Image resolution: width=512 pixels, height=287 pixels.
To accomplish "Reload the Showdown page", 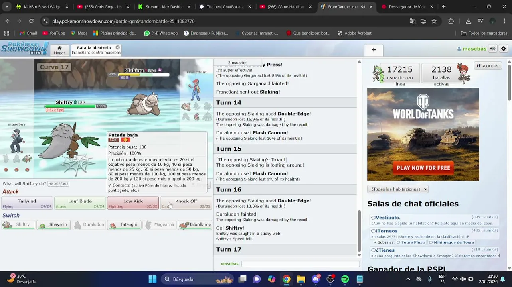I will (x=31, y=21).
